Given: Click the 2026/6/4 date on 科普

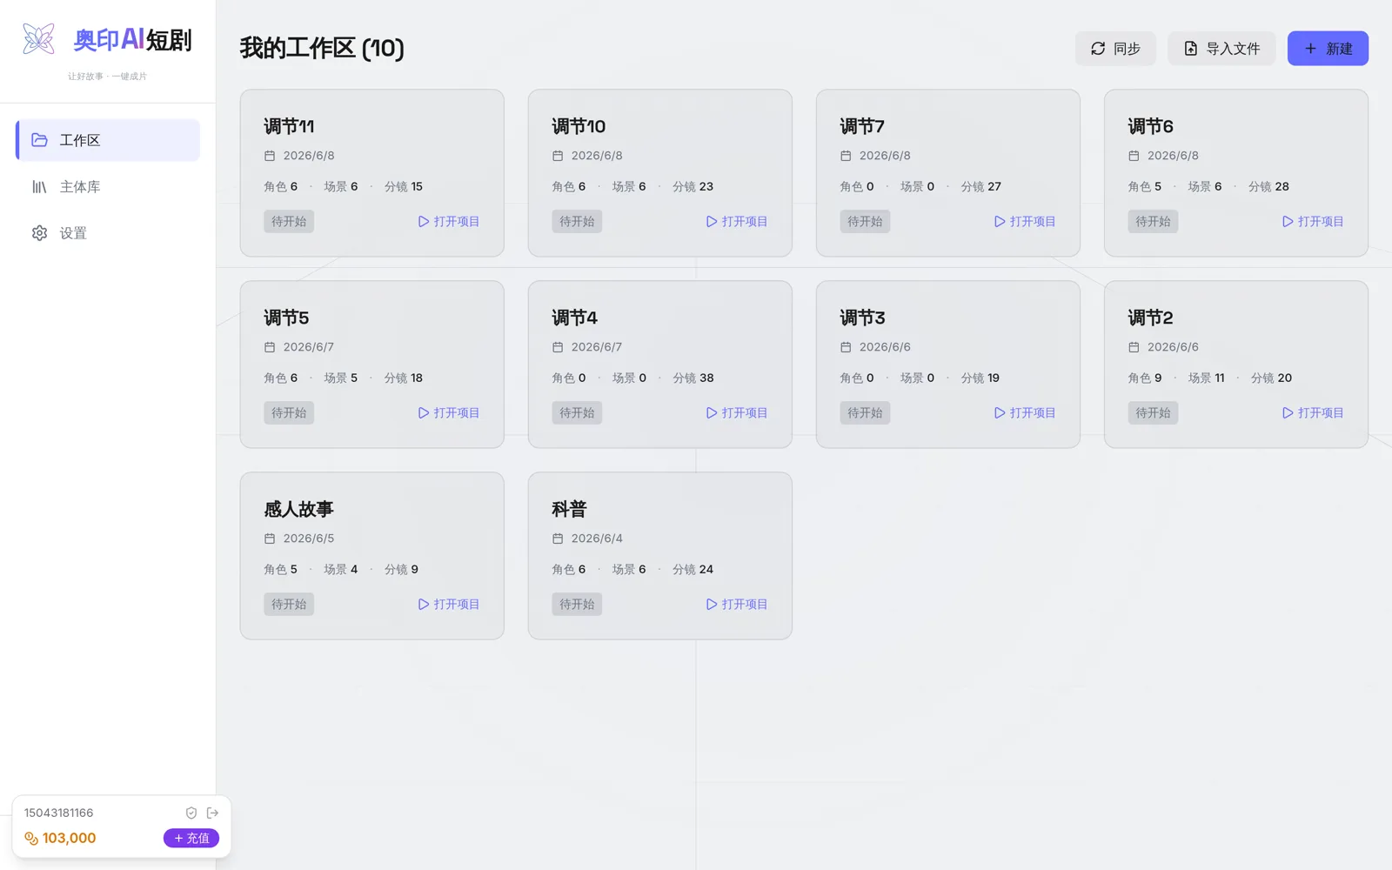Looking at the screenshot, I should [597, 539].
